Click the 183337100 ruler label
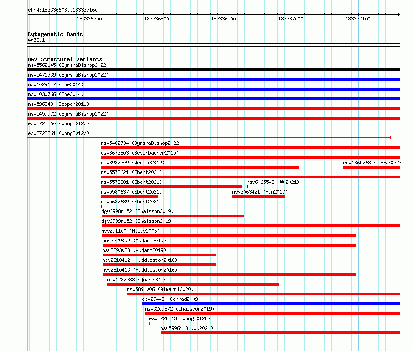413x351 pixels. [x=358, y=19]
